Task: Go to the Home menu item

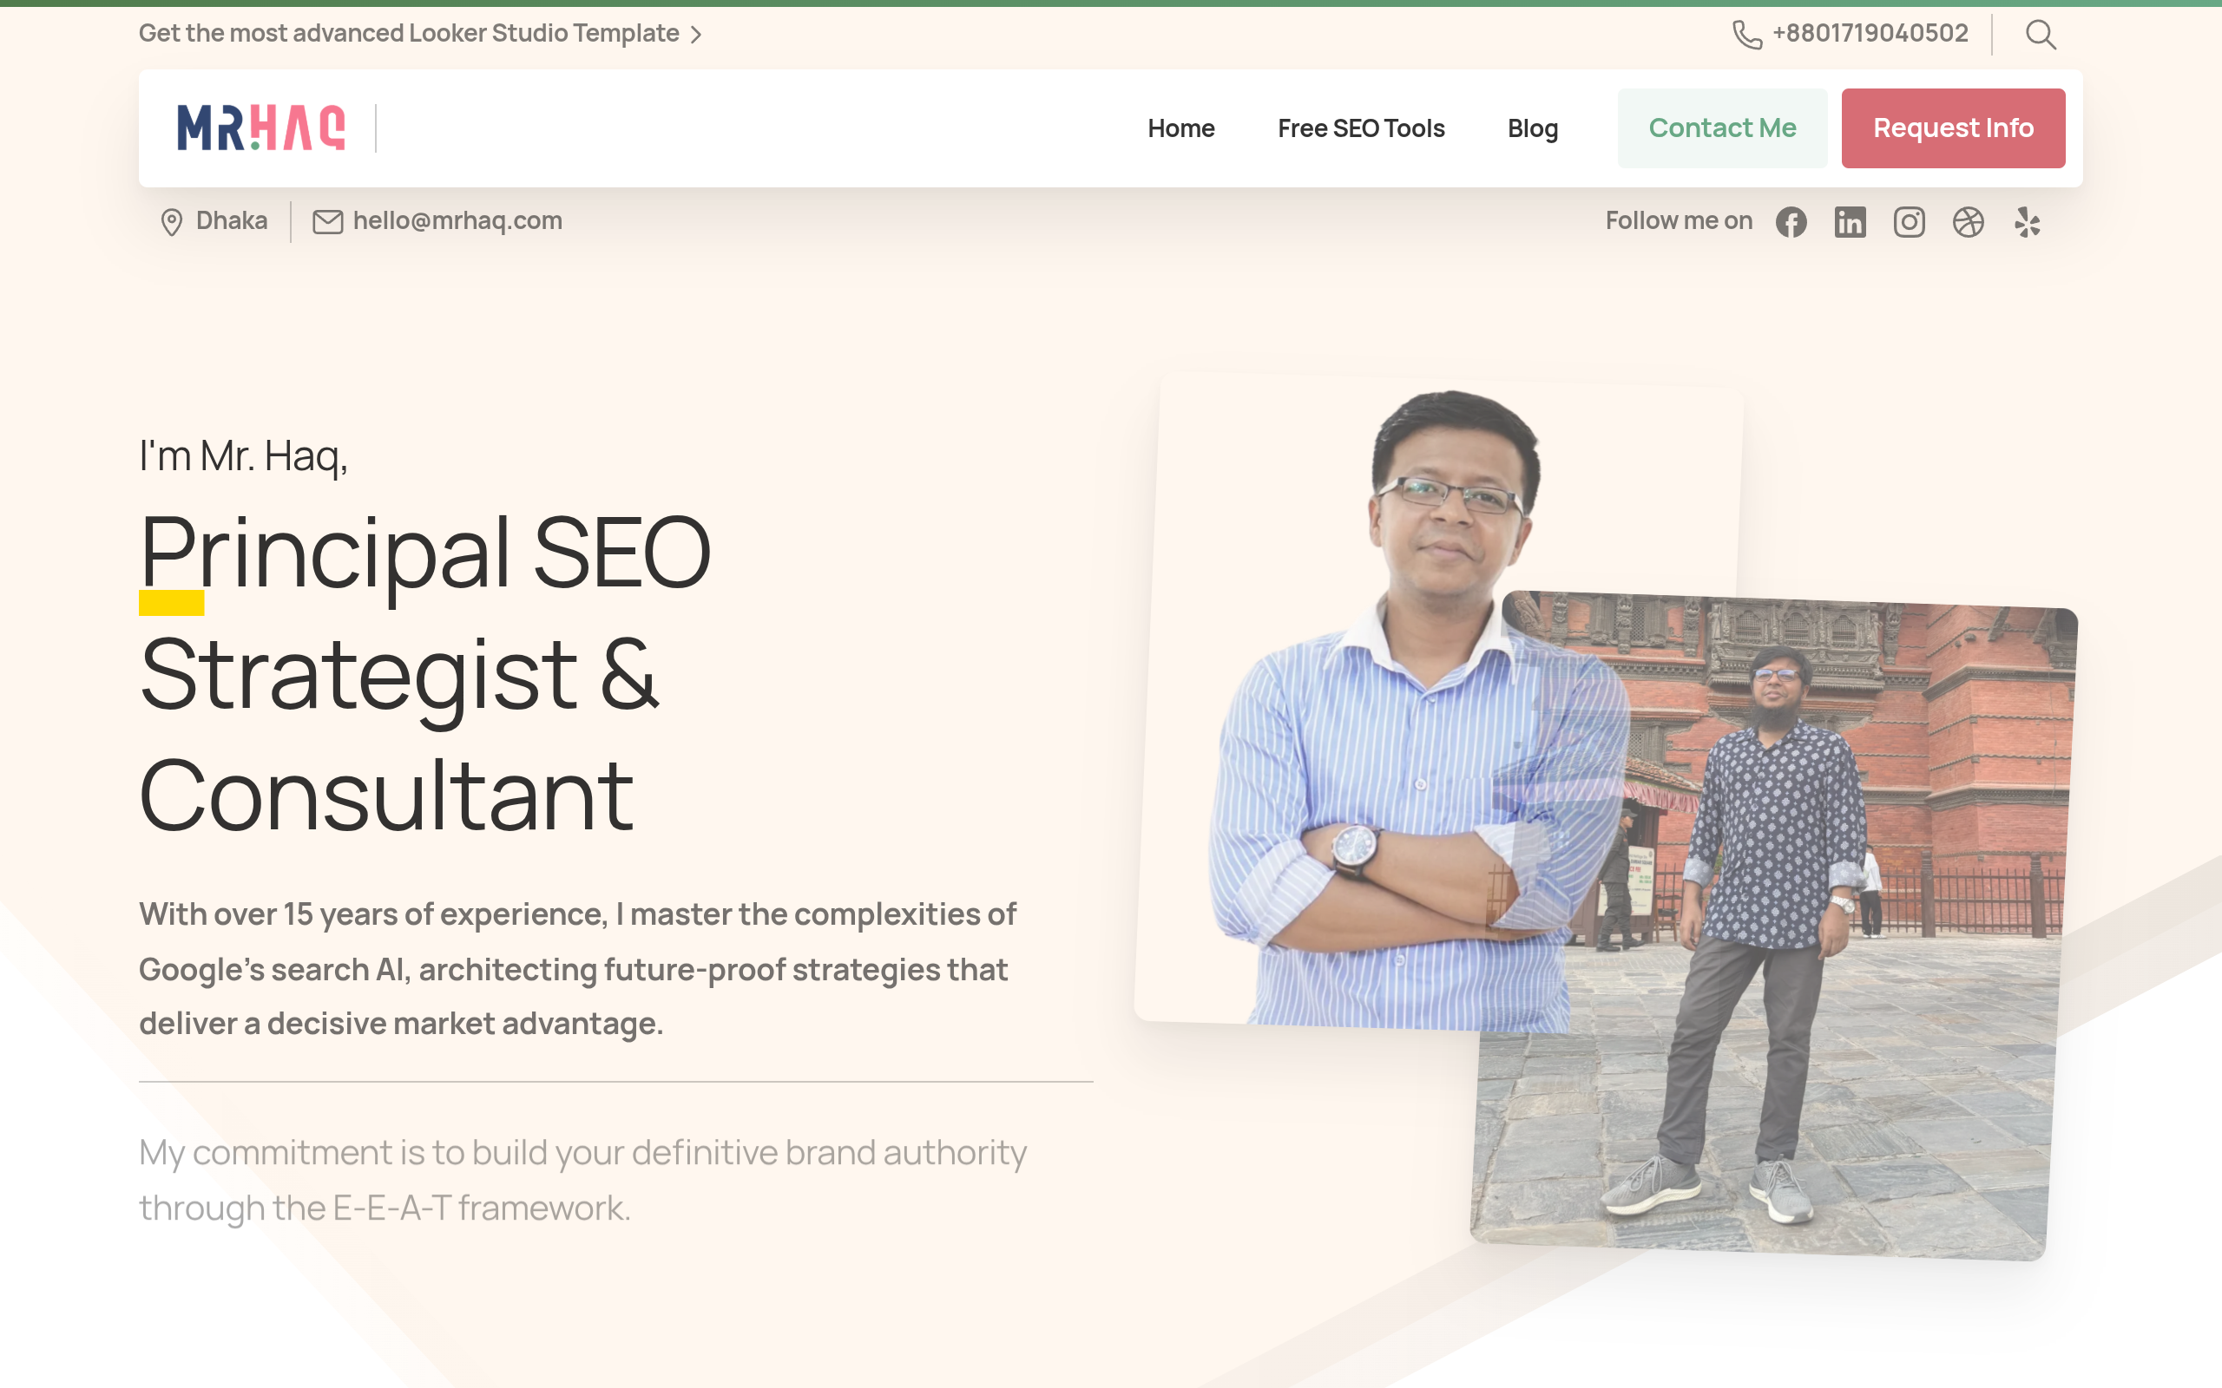Action: pos(1180,128)
